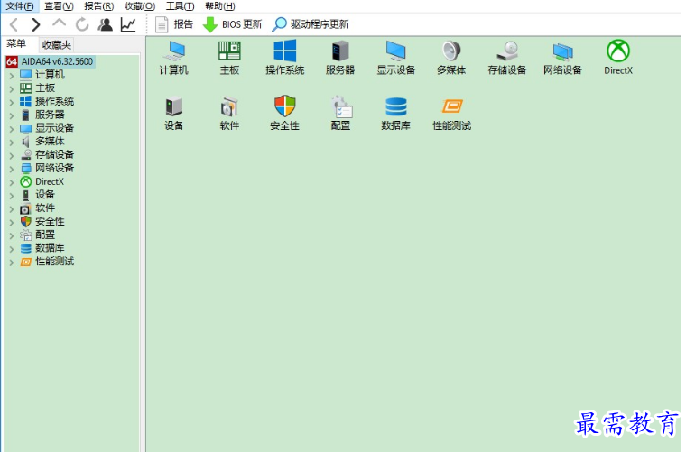Click the 驱动程序更新 toolbar button
This screenshot has height=452, width=686.
coord(311,24)
